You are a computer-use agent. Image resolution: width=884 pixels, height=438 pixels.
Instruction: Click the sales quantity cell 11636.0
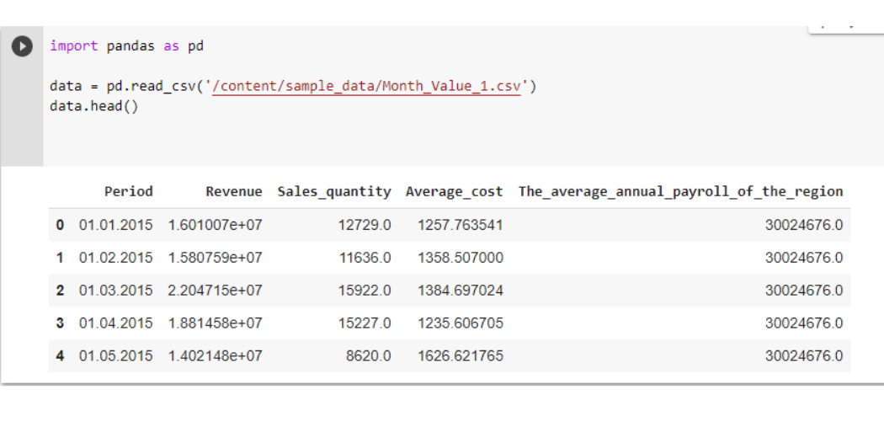[x=365, y=259]
